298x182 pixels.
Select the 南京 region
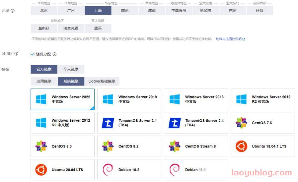125,10
